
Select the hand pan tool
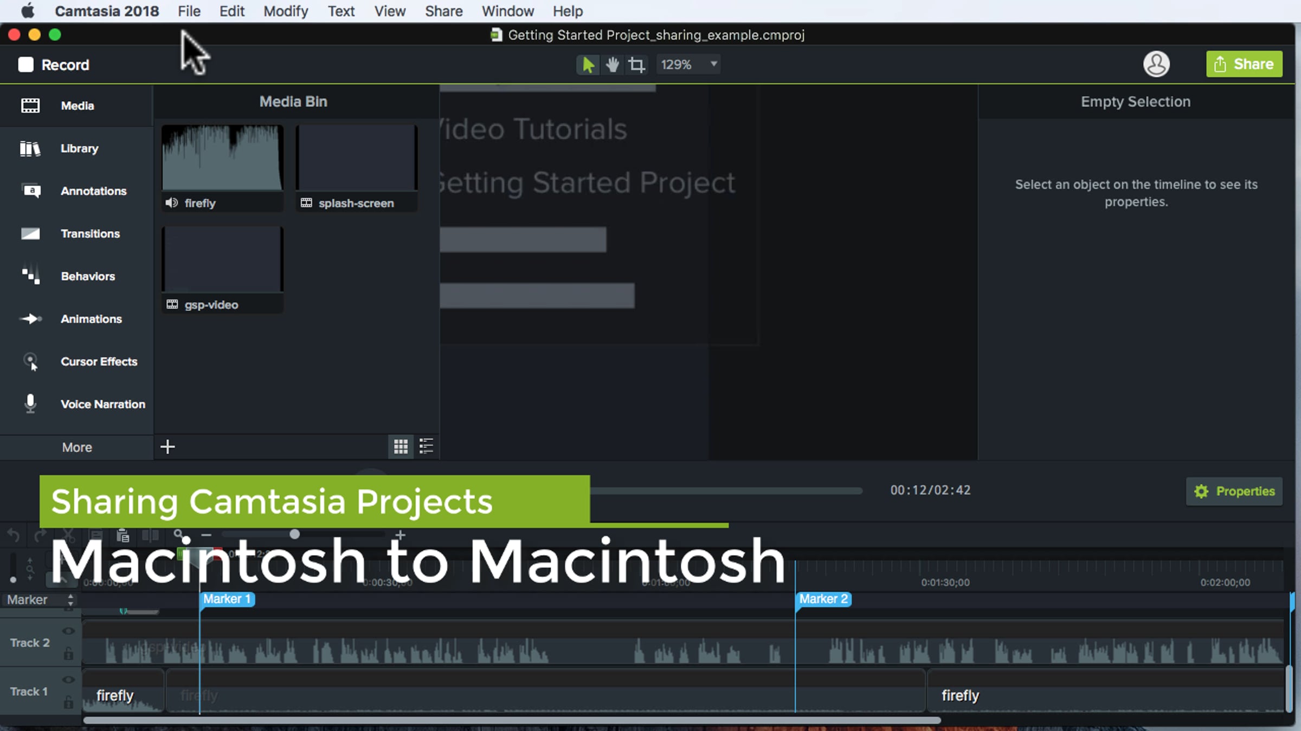point(613,64)
